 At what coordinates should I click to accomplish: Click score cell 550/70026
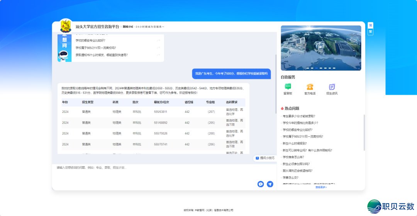tap(161, 133)
